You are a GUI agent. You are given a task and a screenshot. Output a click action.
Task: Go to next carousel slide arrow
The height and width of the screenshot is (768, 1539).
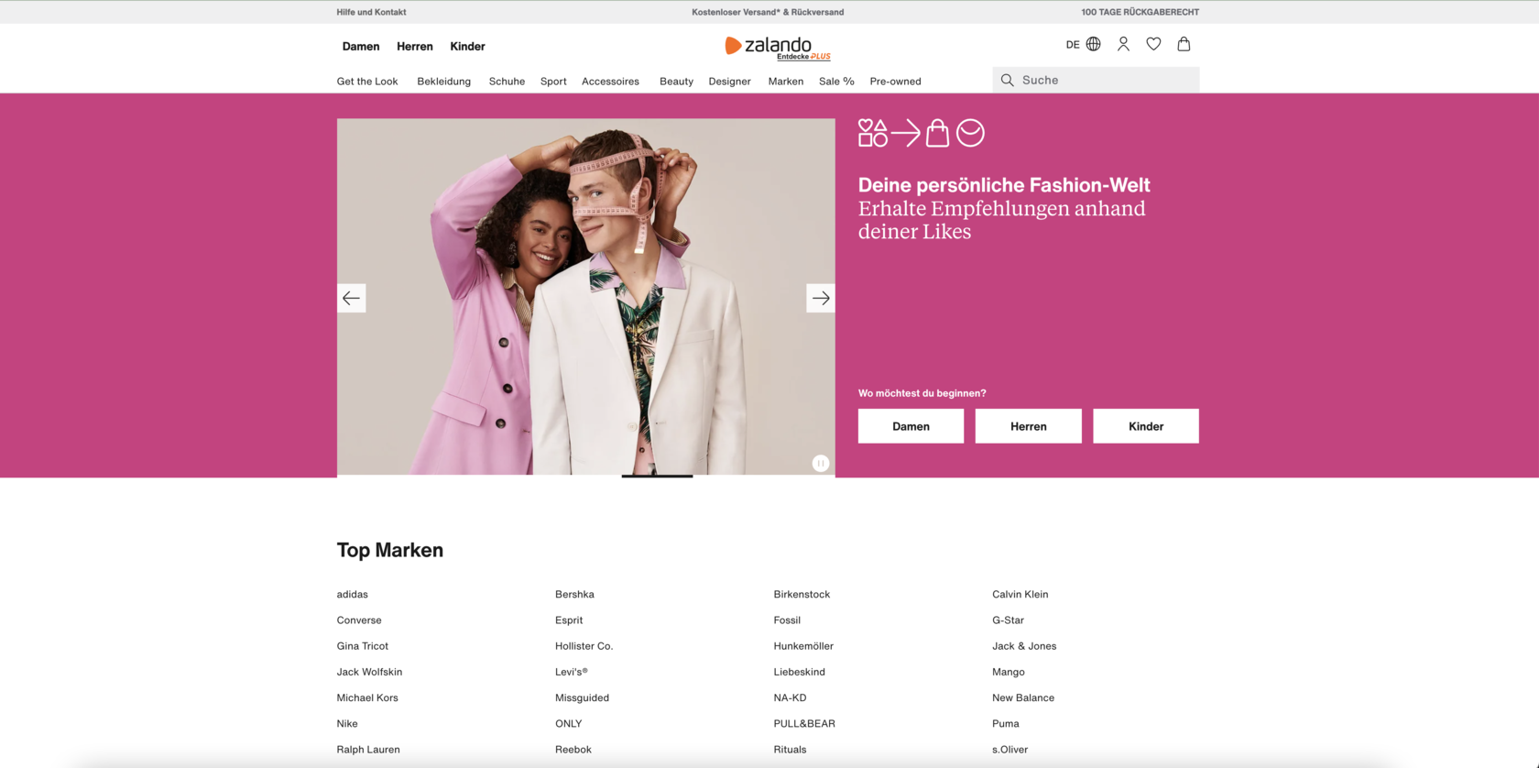tap(821, 298)
